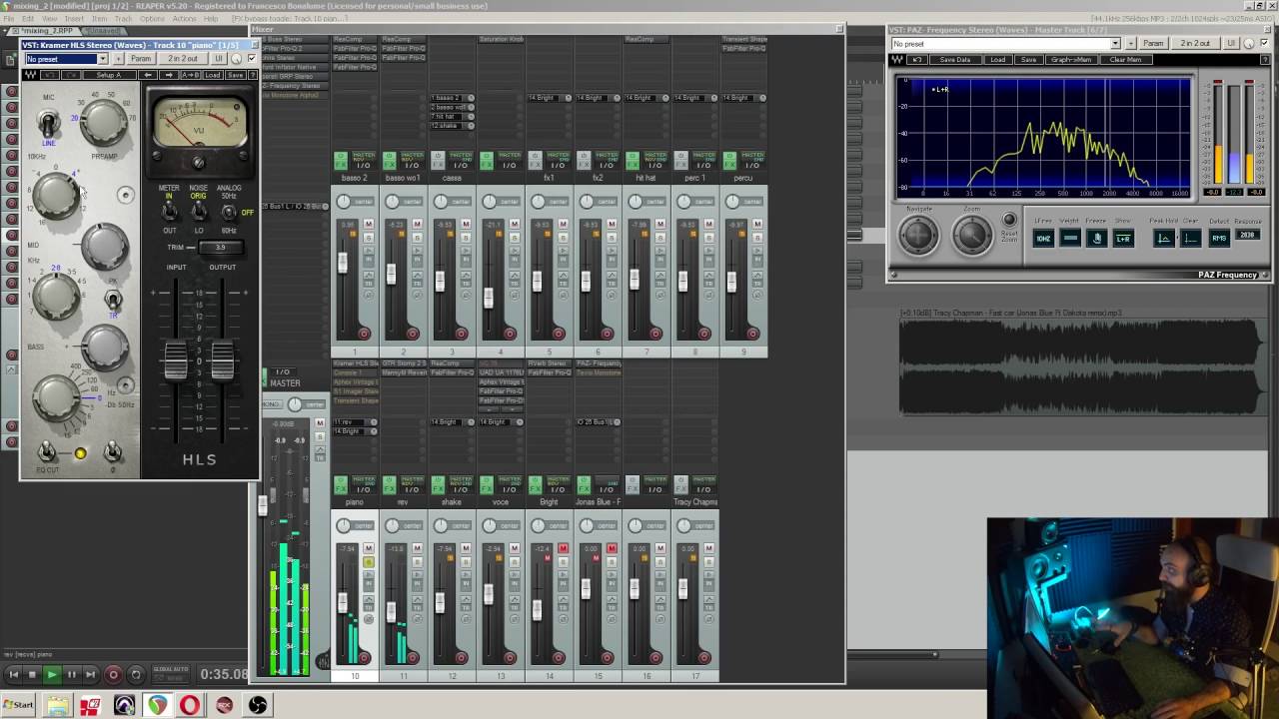This screenshot has width=1279, height=719.
Task: Solo the cassa track
Action: coord(466,238)
